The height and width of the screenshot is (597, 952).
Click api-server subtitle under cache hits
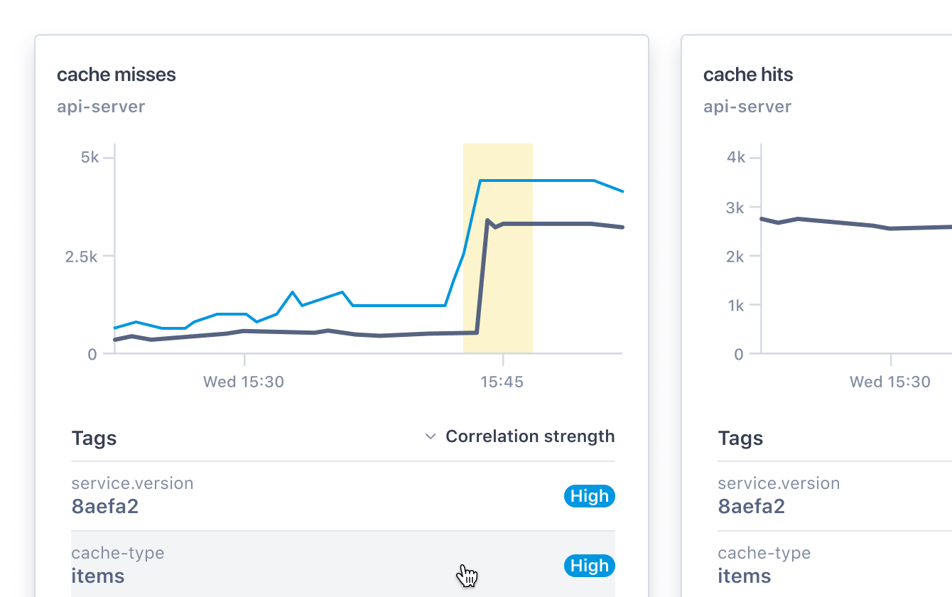(747, 107)
